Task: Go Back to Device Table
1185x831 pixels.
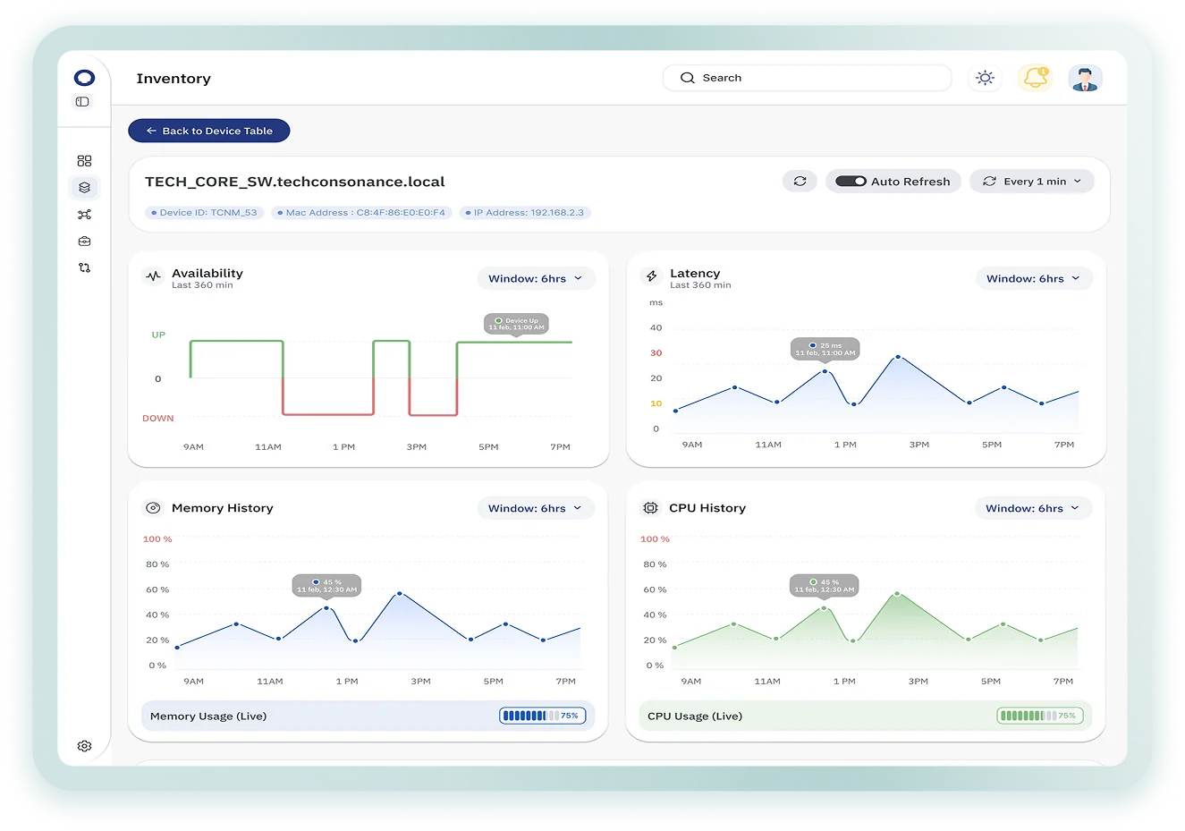Action: click(208, 131)
